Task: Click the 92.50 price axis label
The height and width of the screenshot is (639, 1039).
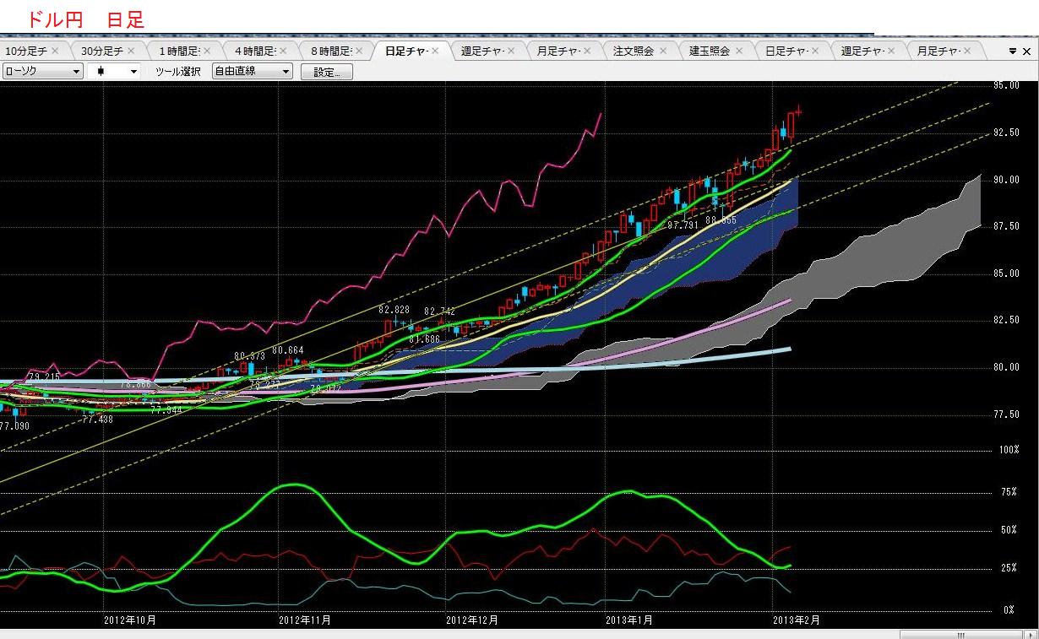Action: (x=1006, y=133)
